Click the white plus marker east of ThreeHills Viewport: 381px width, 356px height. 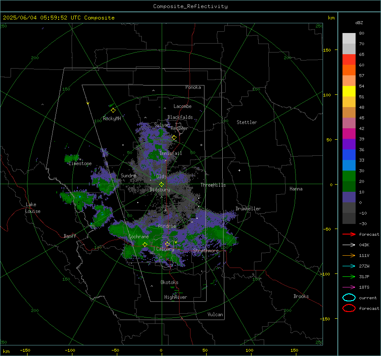click(239, 170)
